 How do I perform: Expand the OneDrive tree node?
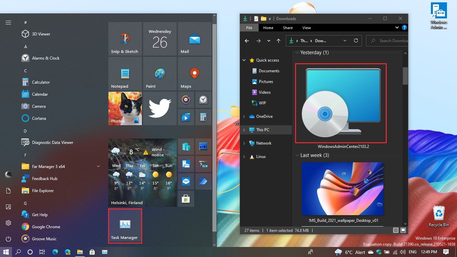pos(244,116)
